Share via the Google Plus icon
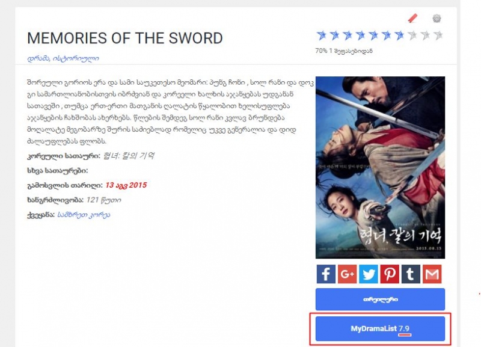Viewport: 481px width, 347px height. pyautogui.click(x=348, y=274)
